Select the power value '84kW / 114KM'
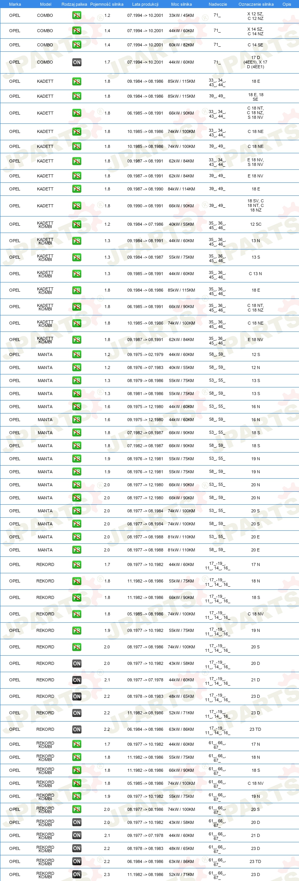 (x=182, y=189)
